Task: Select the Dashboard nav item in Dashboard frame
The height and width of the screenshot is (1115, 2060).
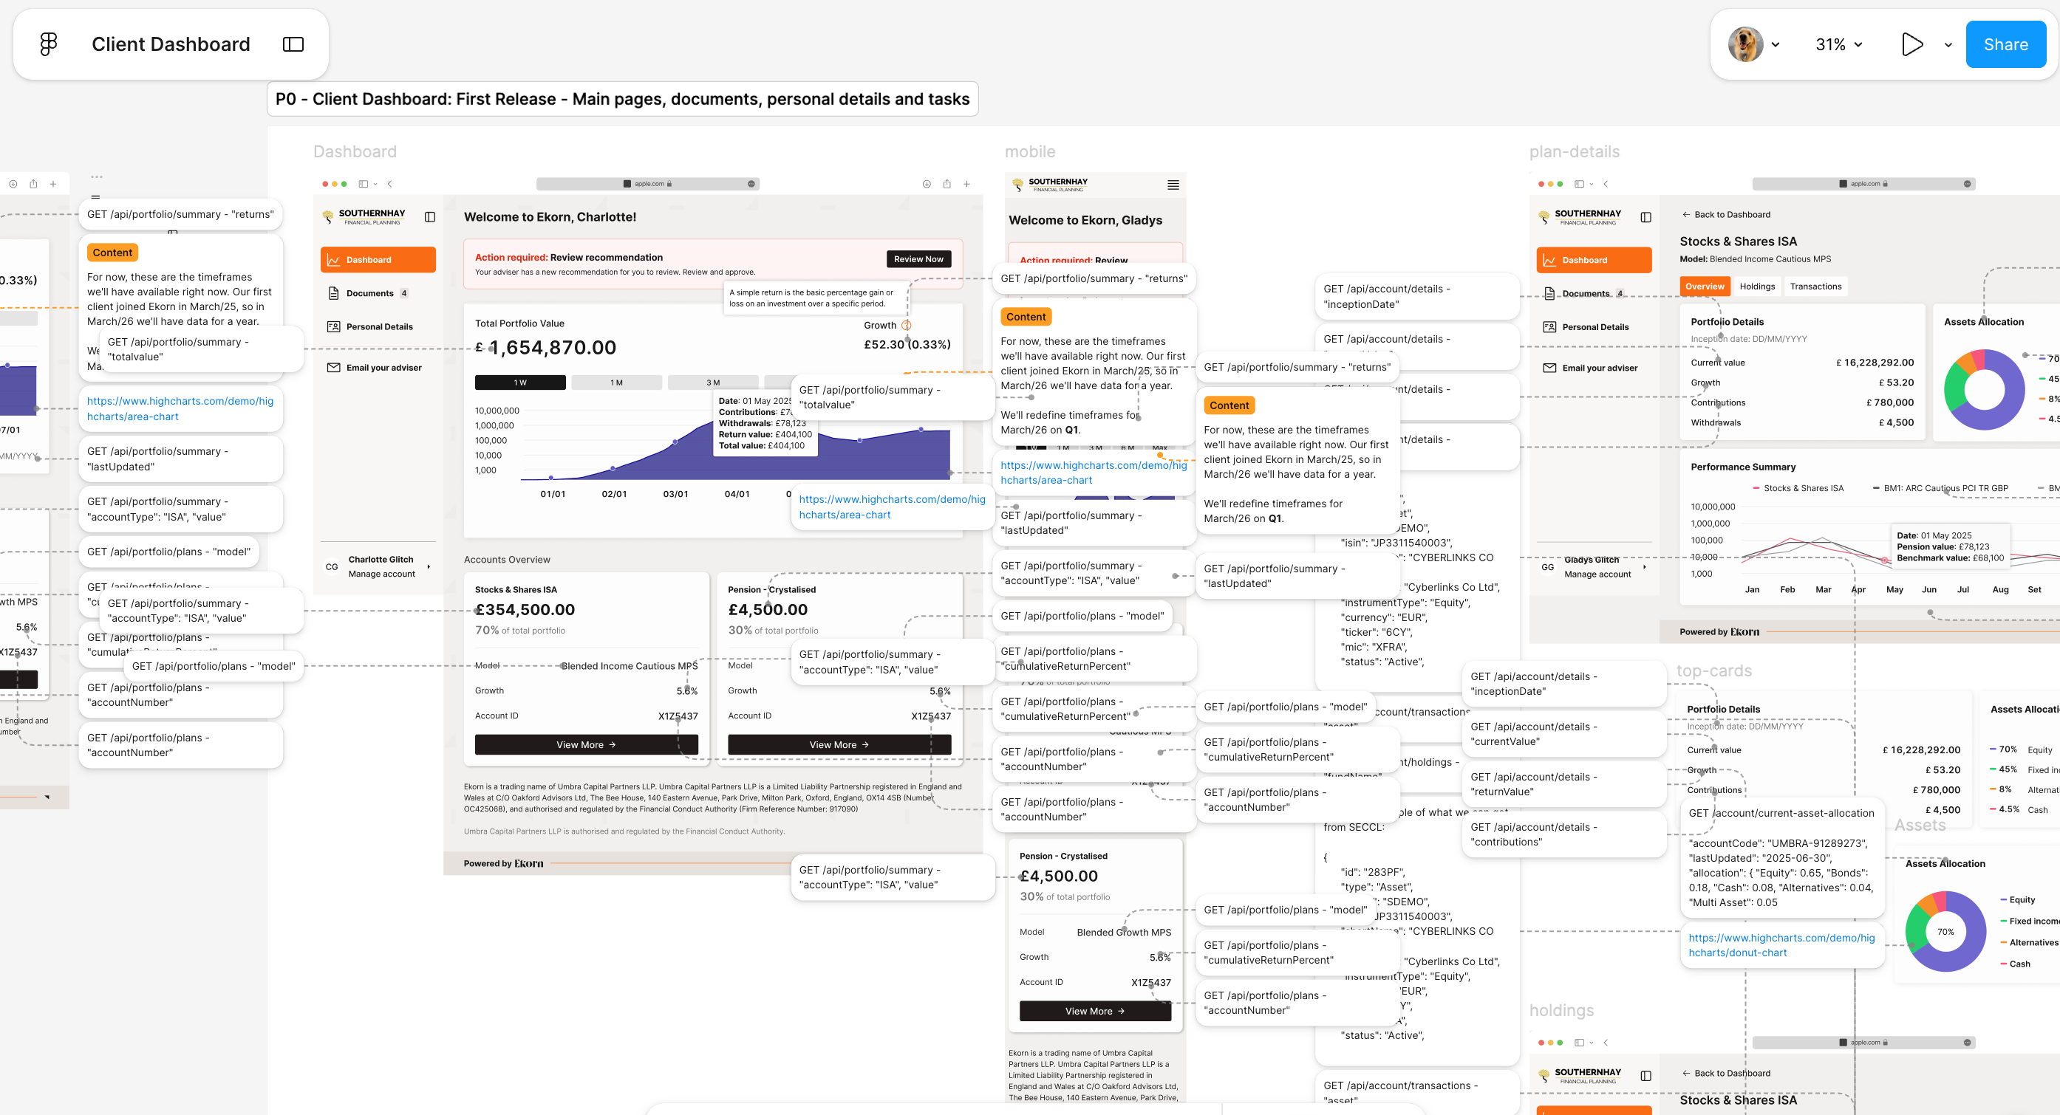Action: point(378,260)
